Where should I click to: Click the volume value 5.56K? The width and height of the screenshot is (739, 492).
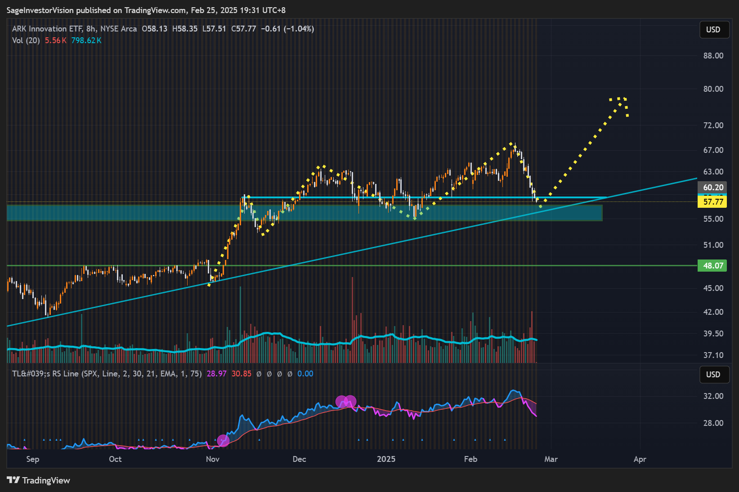(x=56, y=40)
